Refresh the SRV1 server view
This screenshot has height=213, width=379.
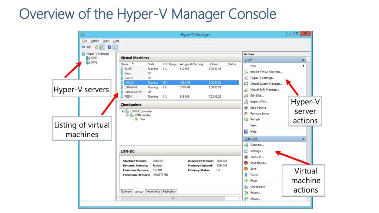255,119
